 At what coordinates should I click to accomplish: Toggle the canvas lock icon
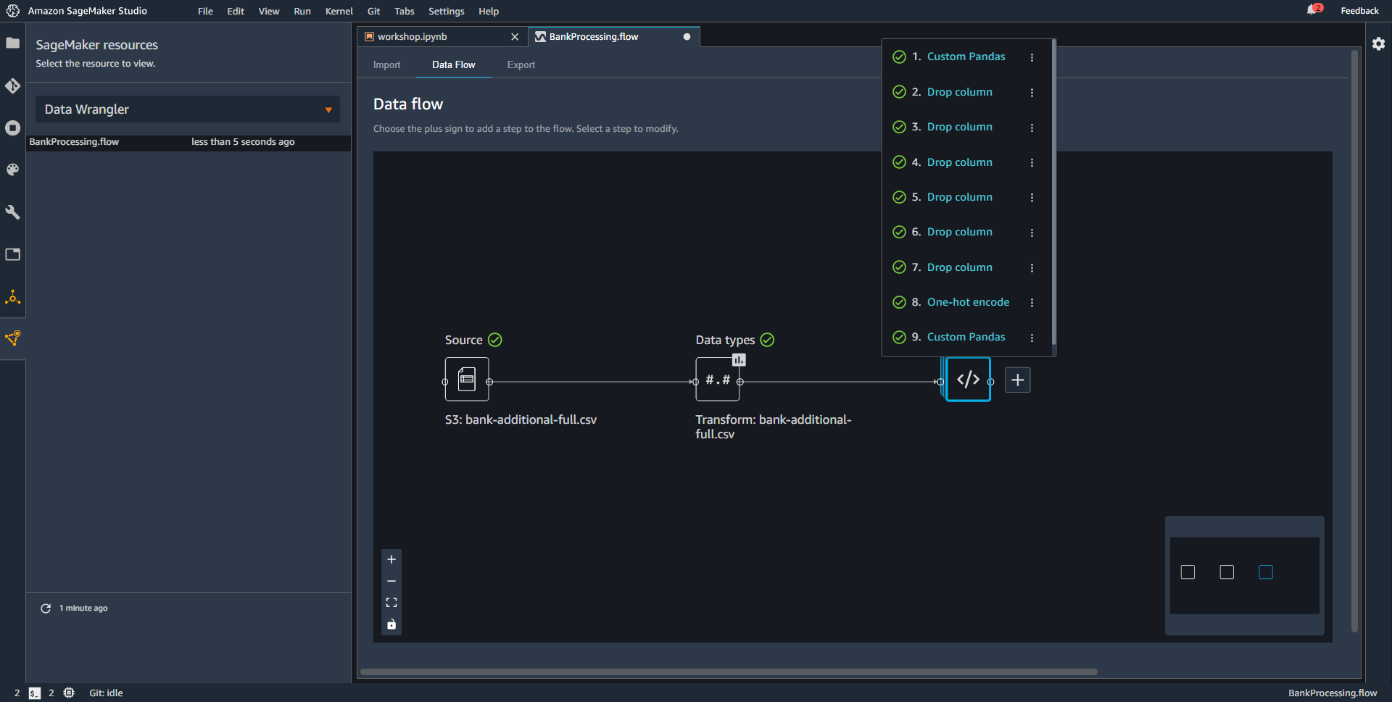(391, 624)
